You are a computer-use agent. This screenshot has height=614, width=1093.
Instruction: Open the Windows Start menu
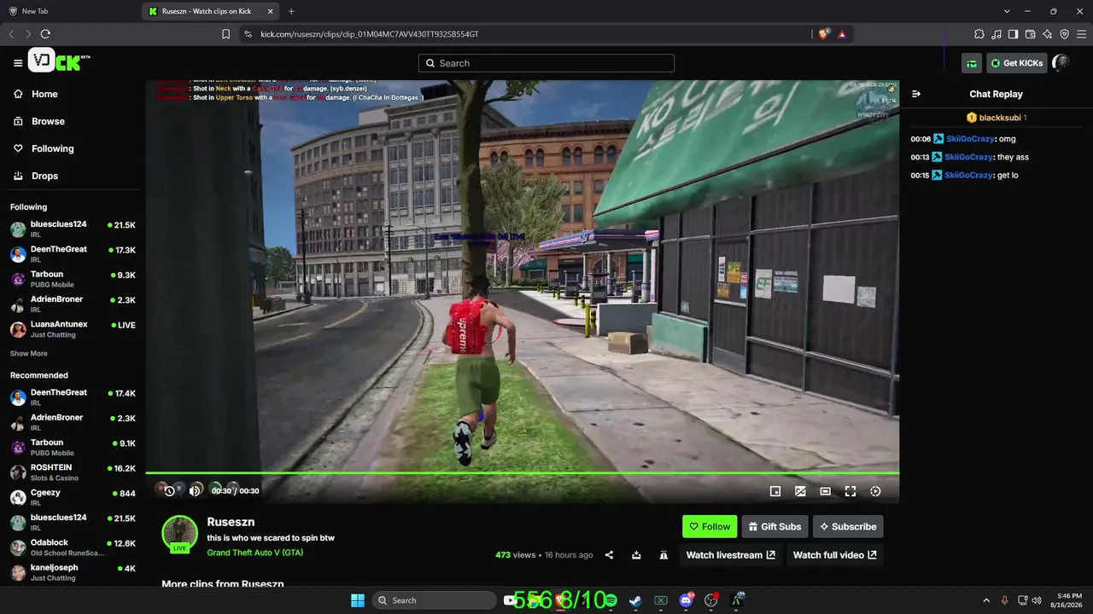(358, 600)
